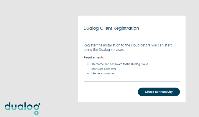199x117 pixels.
Task: Click the Register the installation description line
Action: [x=128, y=45]
